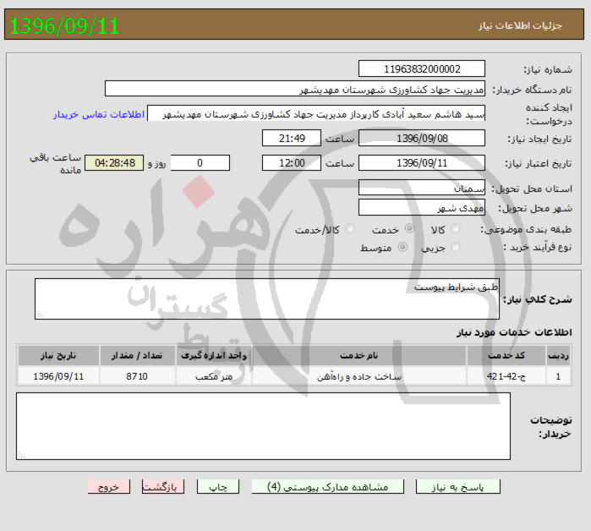Viewport: 591px width, 531px height.
Task: Click the creation time field 21:49
Action: [x=292, y=139]
